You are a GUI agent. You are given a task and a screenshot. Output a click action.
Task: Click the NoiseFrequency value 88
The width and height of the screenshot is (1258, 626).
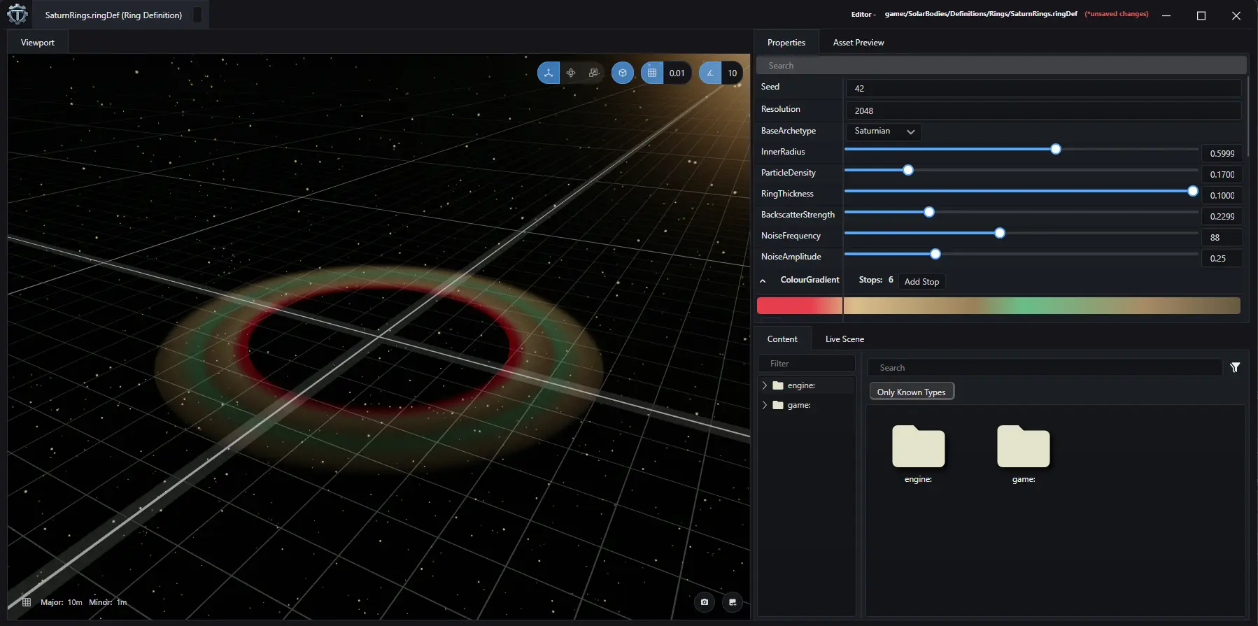1222,237
